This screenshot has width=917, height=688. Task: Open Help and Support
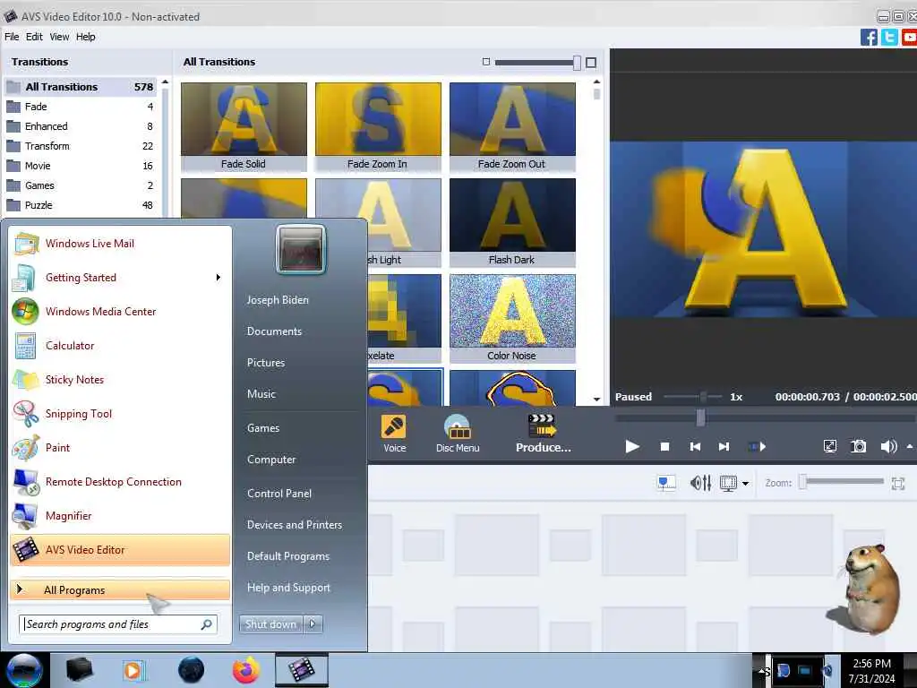tap(288, 588)
